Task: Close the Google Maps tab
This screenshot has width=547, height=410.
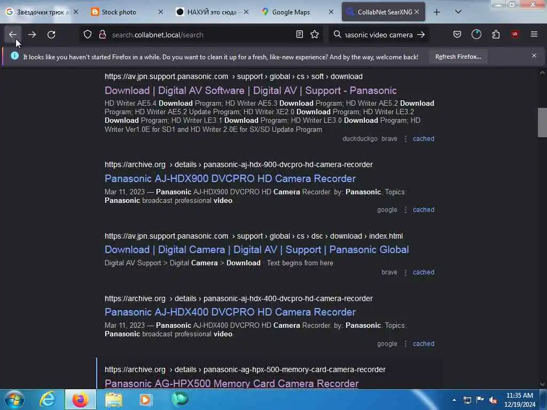Action: (x=331, y=12)
